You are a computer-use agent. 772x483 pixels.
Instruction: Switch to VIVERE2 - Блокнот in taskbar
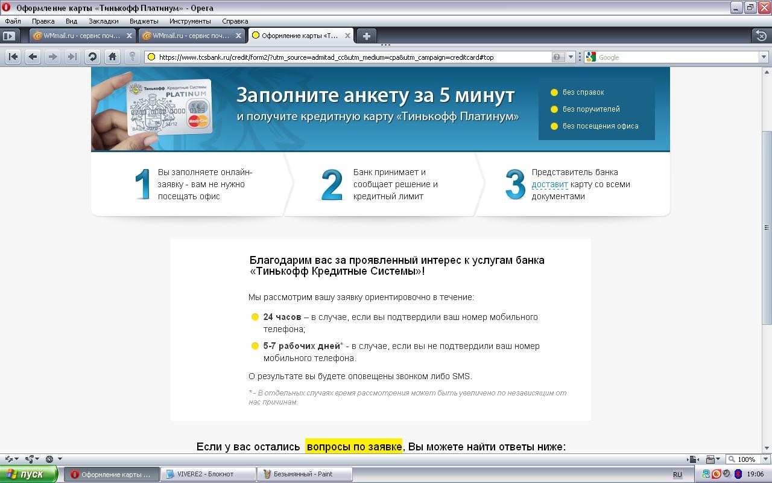[x=208, y=474]
